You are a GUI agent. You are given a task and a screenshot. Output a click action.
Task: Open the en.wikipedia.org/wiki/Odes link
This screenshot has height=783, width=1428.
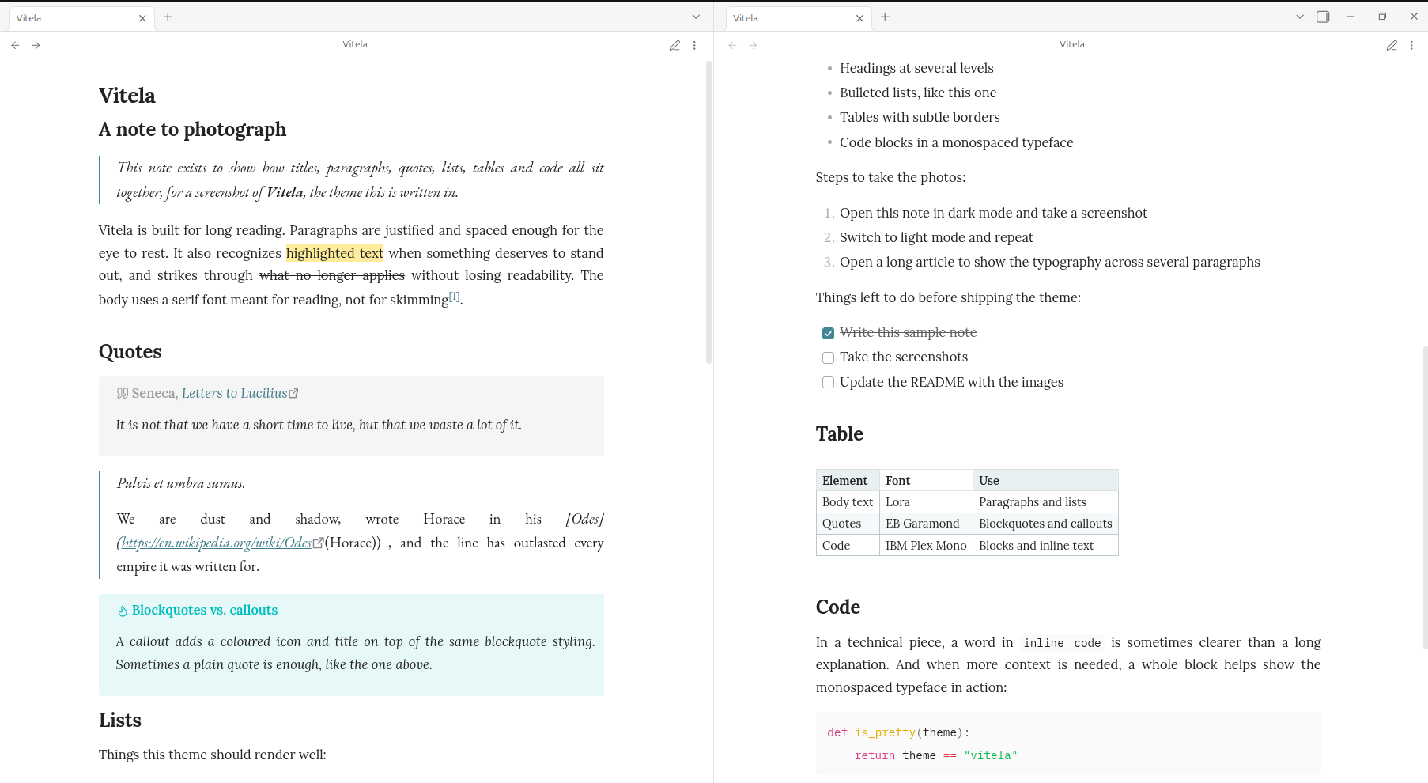click(216, 543)
